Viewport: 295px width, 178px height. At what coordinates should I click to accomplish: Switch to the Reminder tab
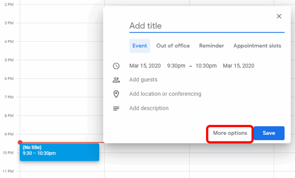[x=211, y=46]
